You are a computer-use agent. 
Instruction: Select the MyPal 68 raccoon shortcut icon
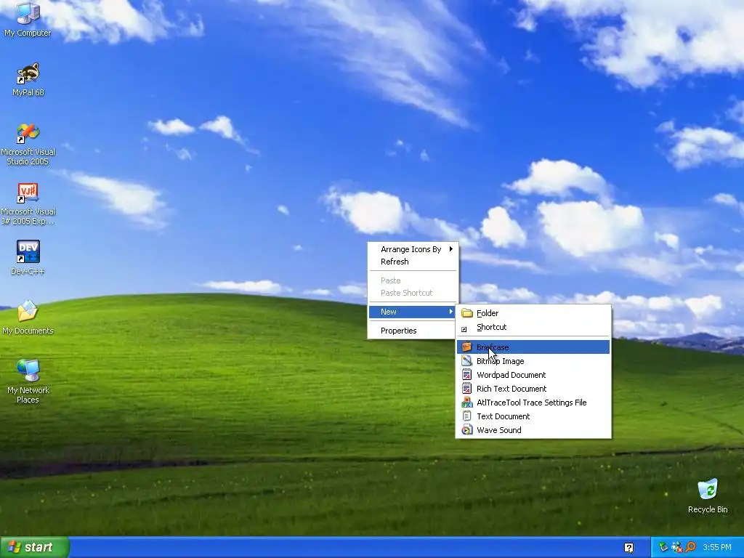pyautogui.click(x=28, y=73)
